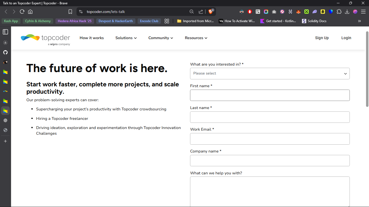Bookmark this page with bookmark icon
The height and width of the screenshot is (207, 369).
pos(70,12)
